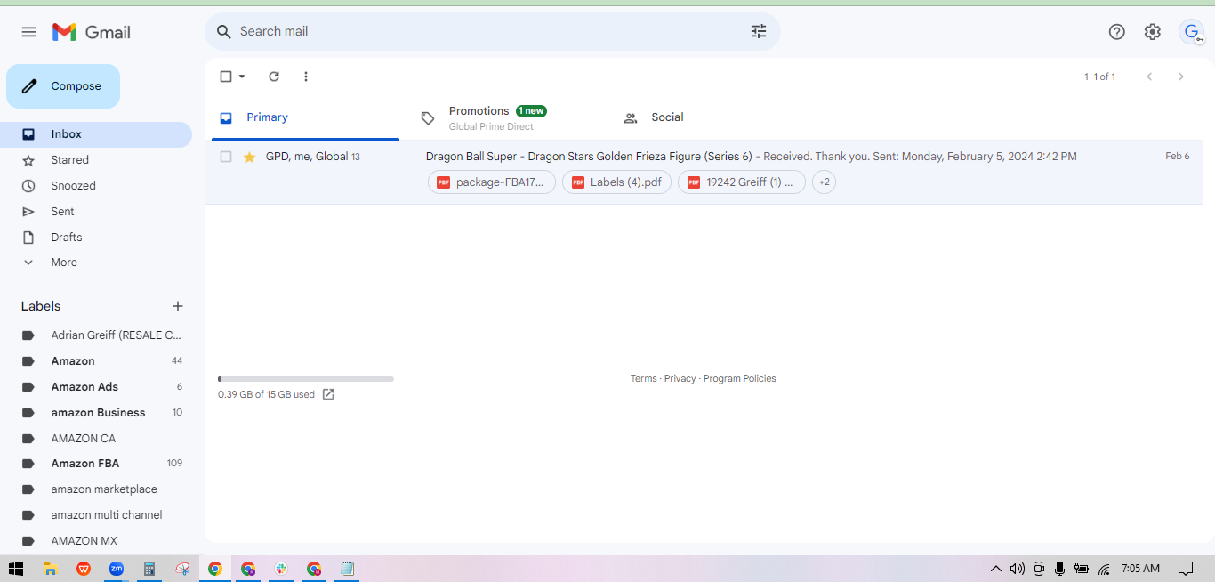This screenshot has width=1215, height=582.
Task: Open Calculator from taskbar
Action: 149,569
